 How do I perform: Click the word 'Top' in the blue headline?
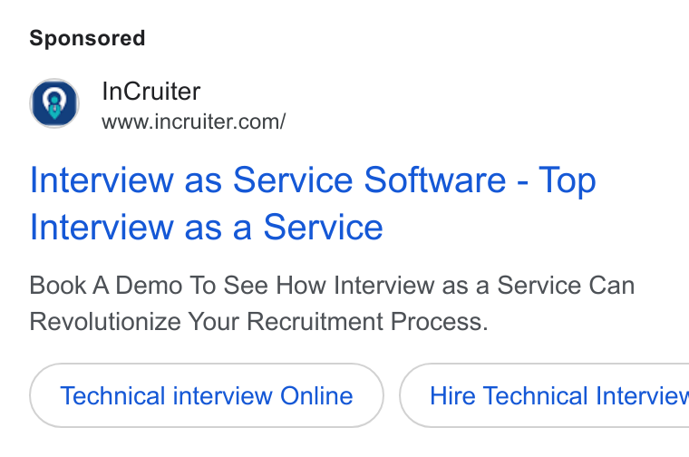coord(567,180)
